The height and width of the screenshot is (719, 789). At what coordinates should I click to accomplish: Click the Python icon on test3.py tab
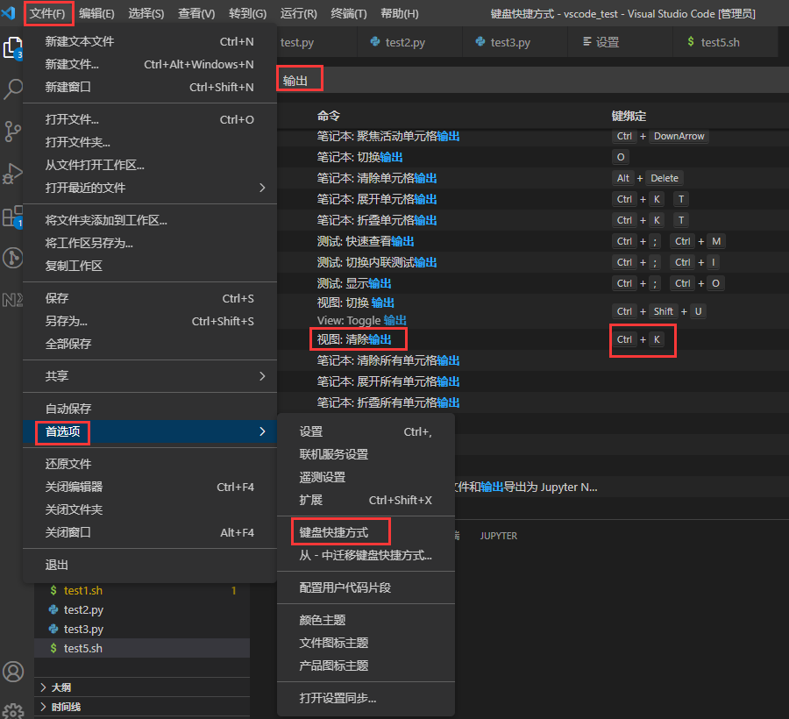[480, 42]
